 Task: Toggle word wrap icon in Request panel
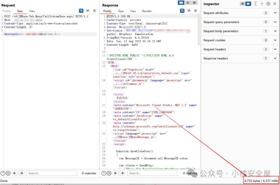tap(81, 11)
